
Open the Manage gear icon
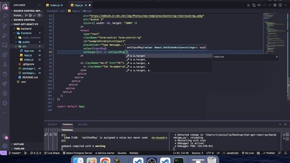click(5, 146)
